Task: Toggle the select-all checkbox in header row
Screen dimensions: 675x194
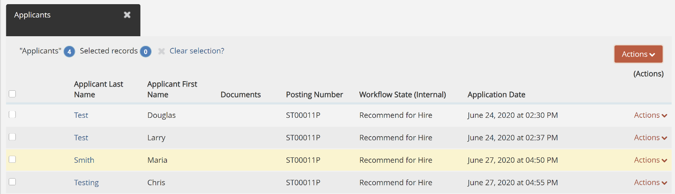Action: tap(12, 94)
